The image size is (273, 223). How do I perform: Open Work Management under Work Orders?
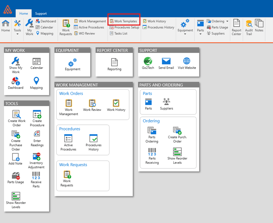click(69, 107)
